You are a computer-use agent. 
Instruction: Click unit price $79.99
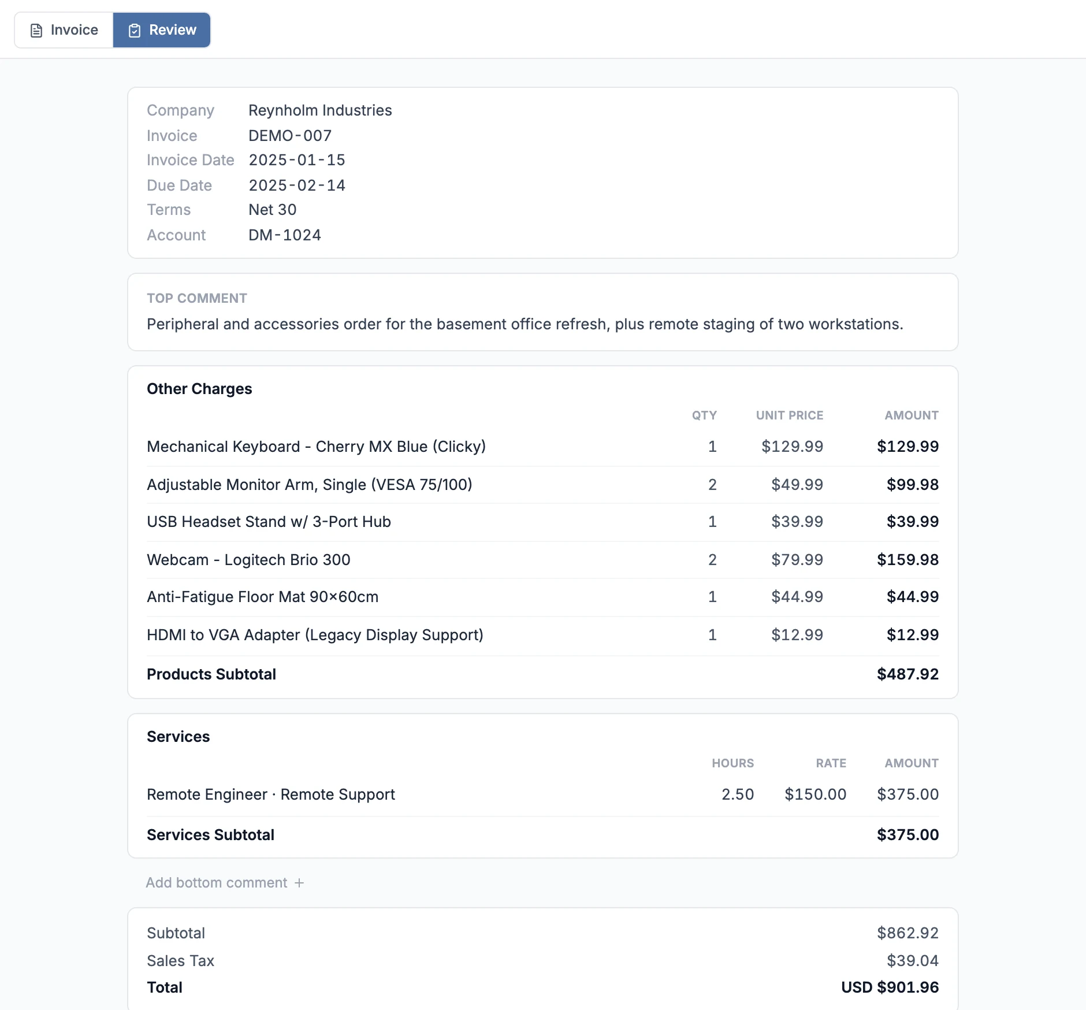click(797, 560)
